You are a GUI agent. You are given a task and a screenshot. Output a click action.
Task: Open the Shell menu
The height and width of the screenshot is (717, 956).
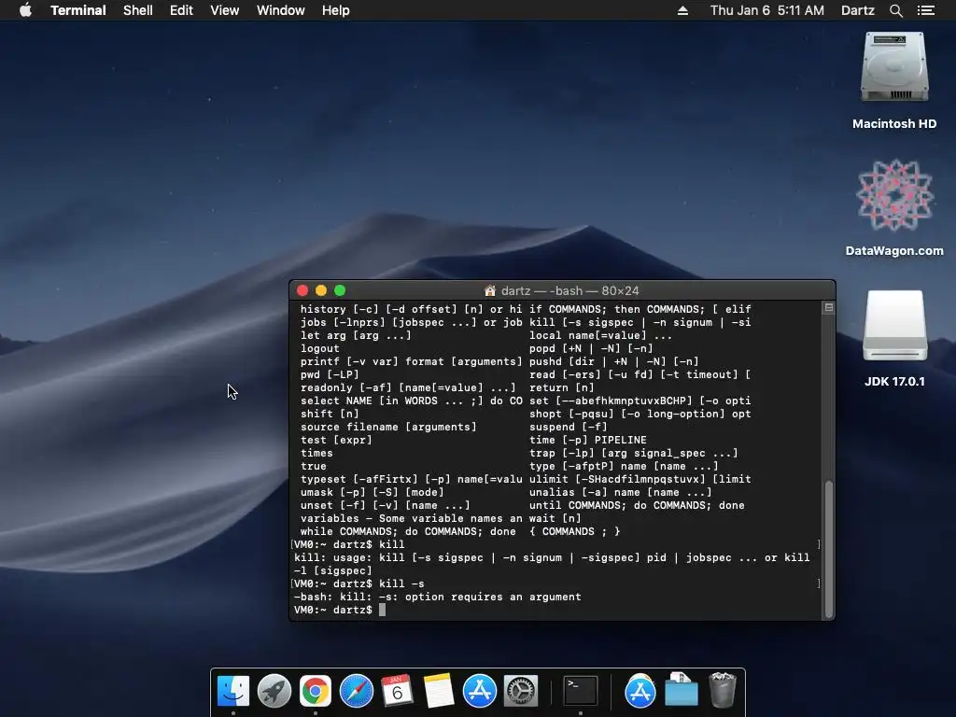click(138, 10)
